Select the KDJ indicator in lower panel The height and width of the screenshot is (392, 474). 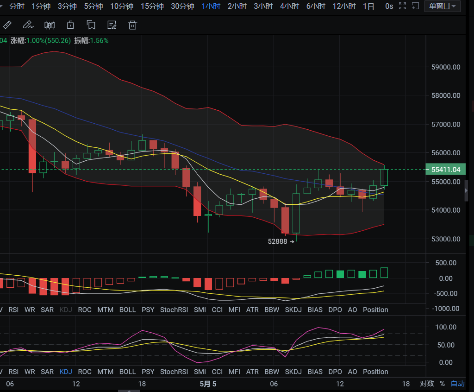(66, 371)
